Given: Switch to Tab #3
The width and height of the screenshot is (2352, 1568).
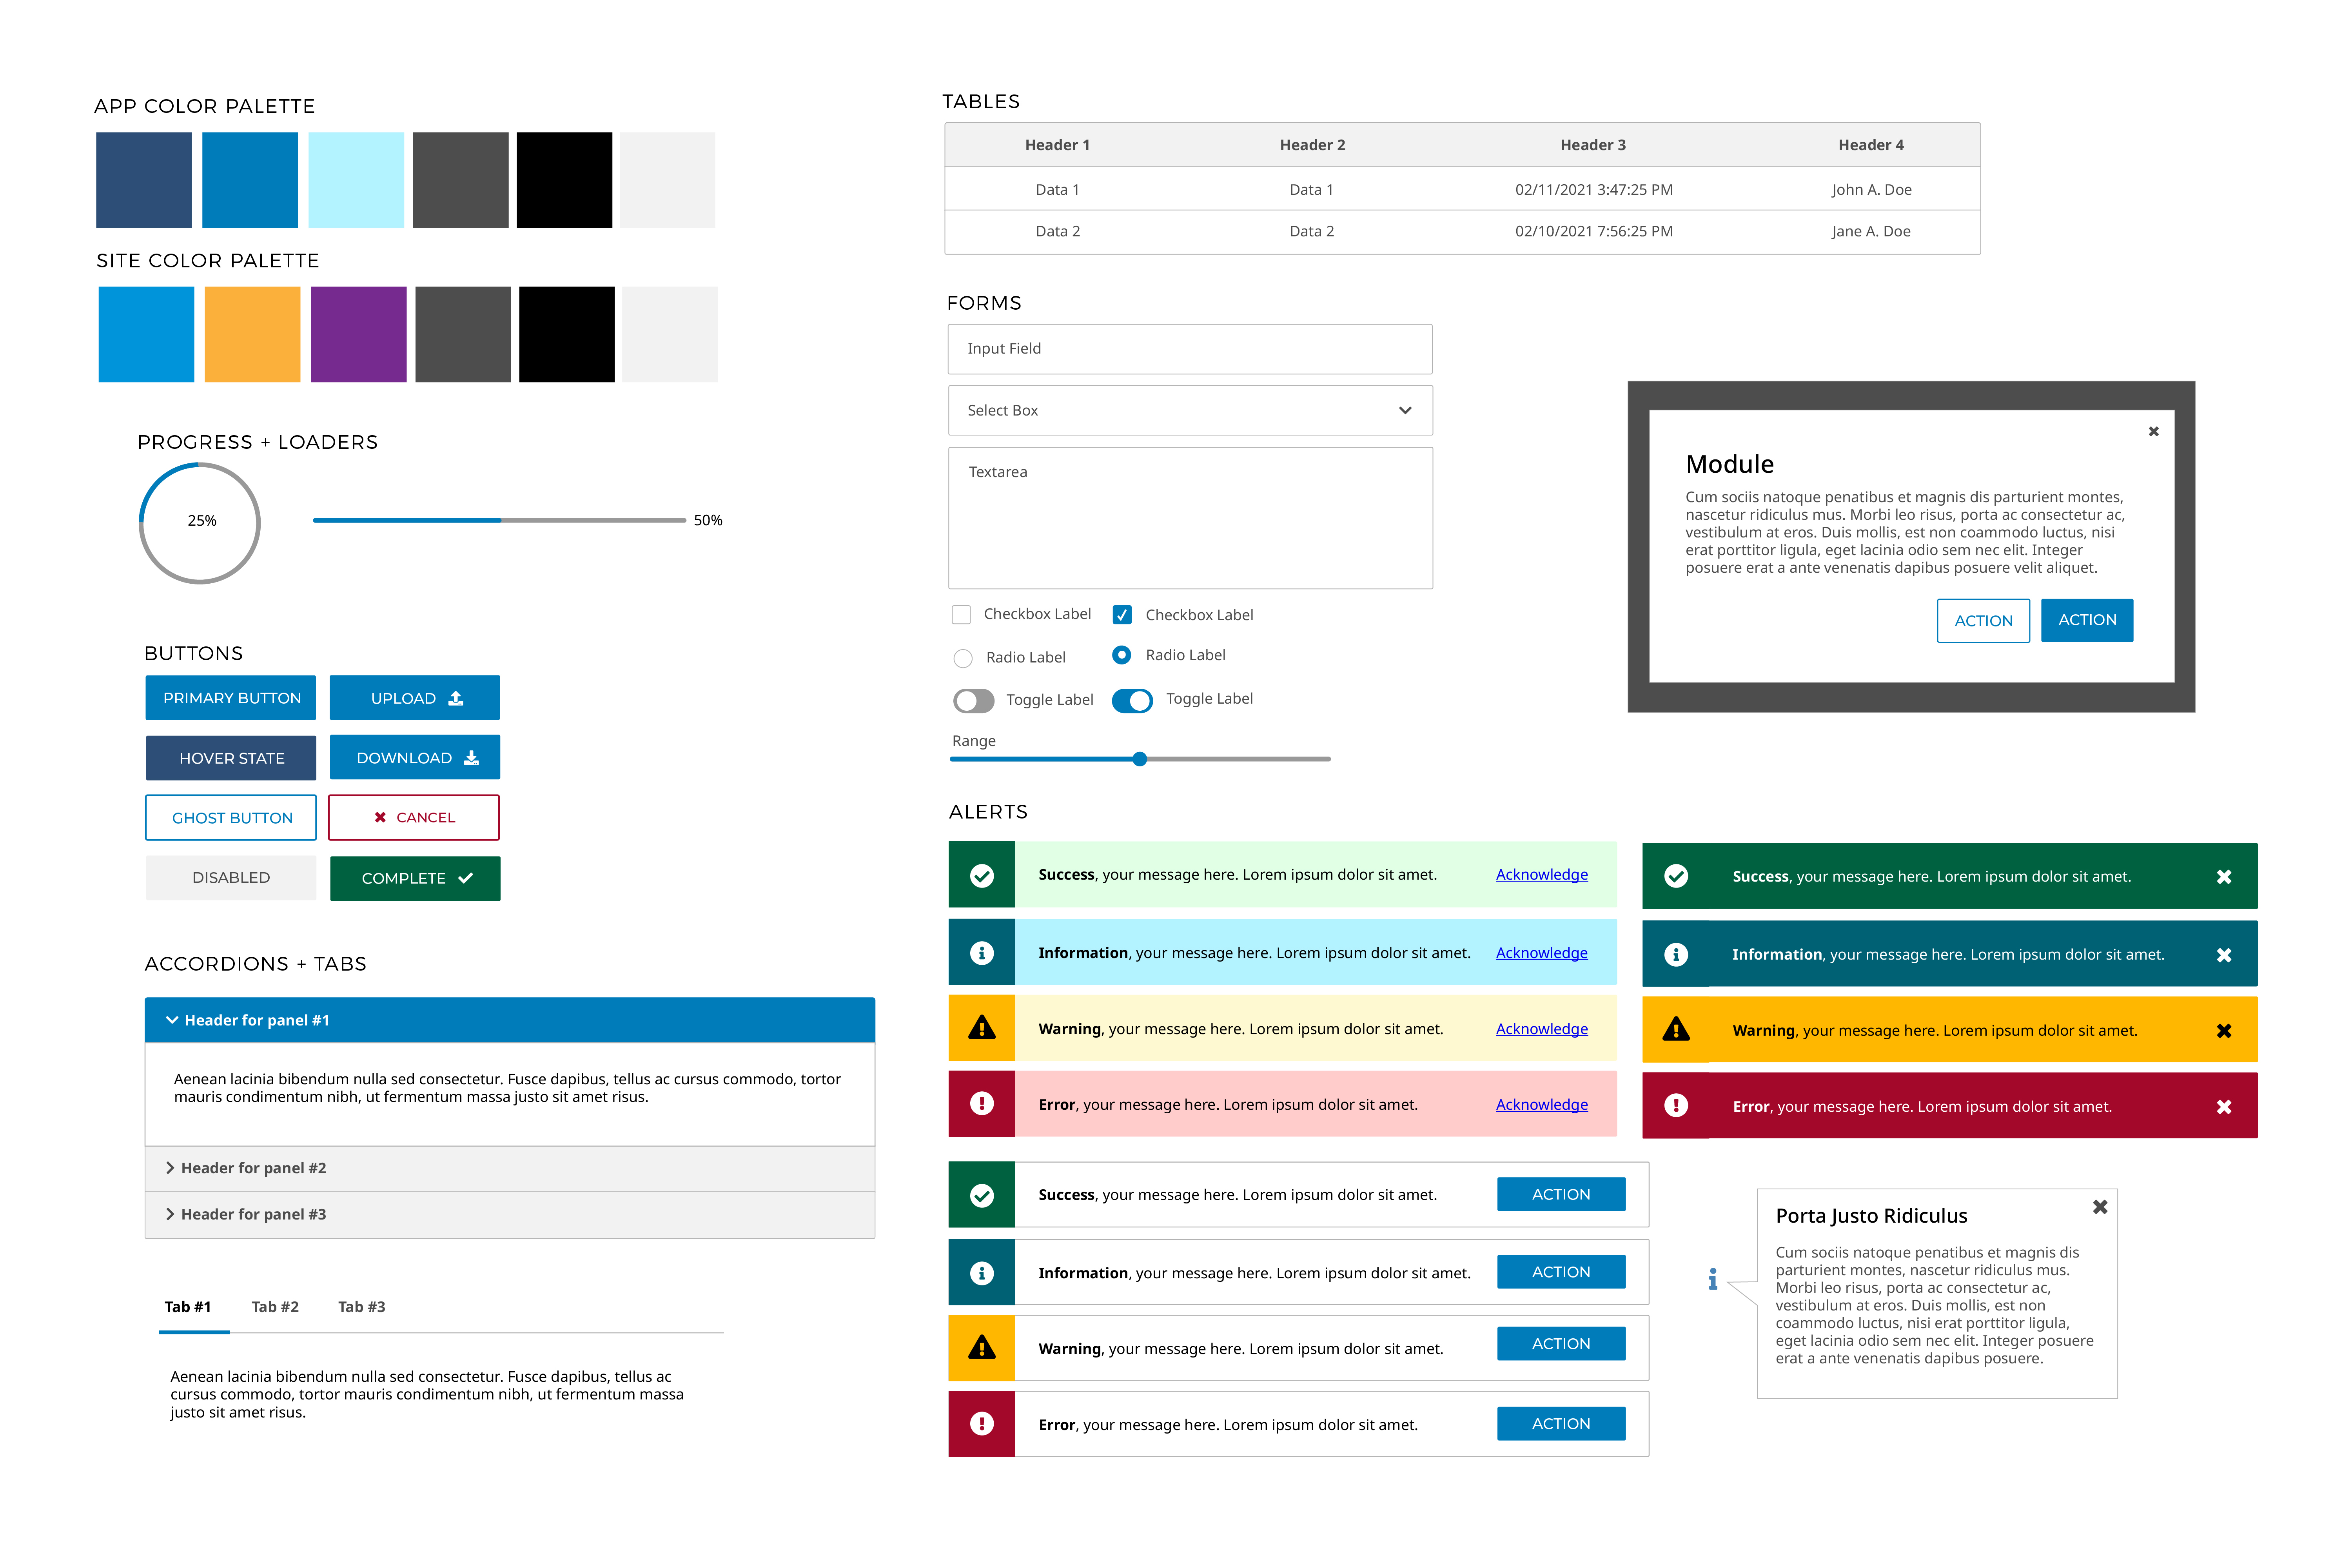Looking at the screenshot, I should (x=361, y=1307).
